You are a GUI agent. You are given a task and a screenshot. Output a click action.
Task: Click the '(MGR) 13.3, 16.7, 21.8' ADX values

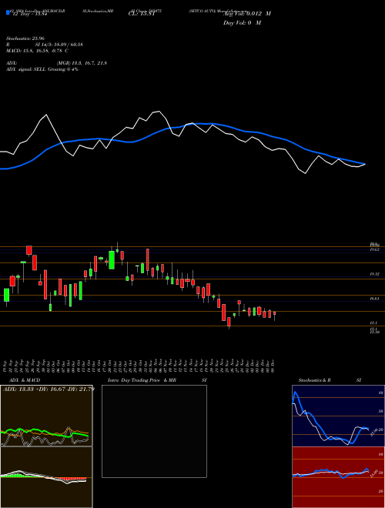tap(82, 63)
